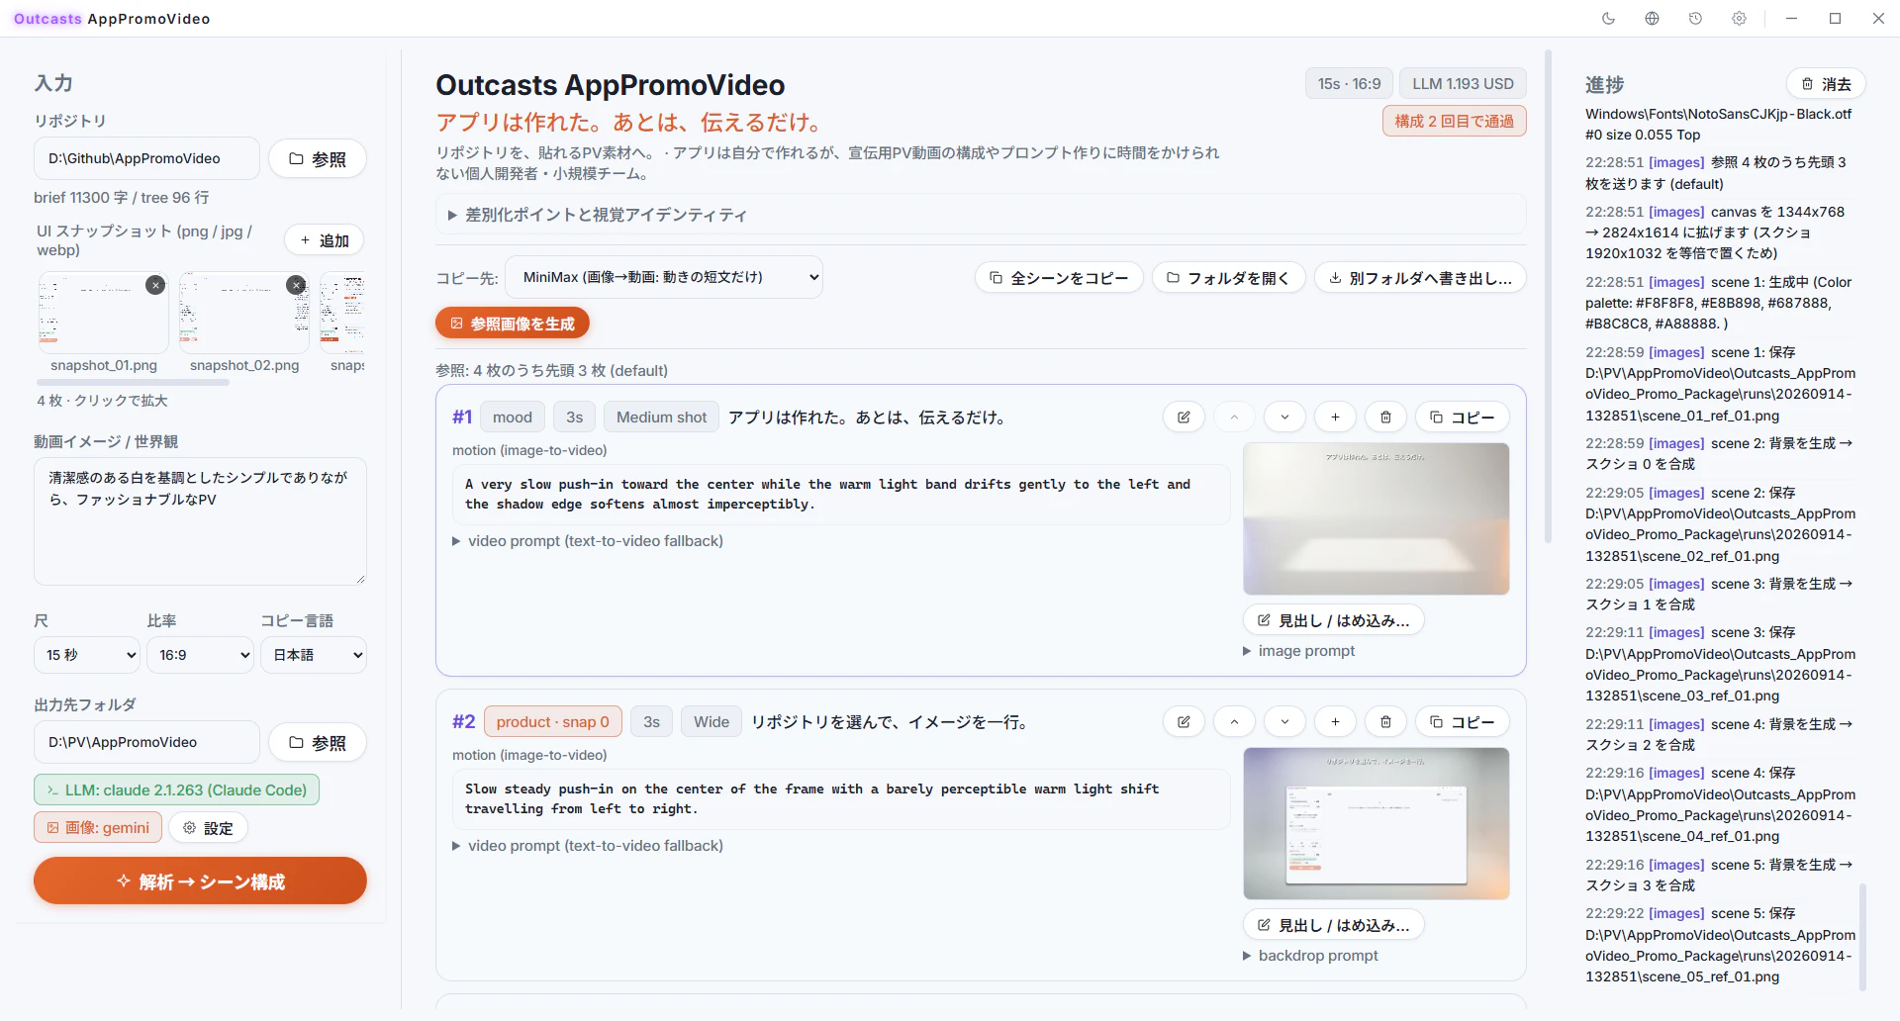
Task: Open 設定 settings button in input panel
Action: (208, 828)
